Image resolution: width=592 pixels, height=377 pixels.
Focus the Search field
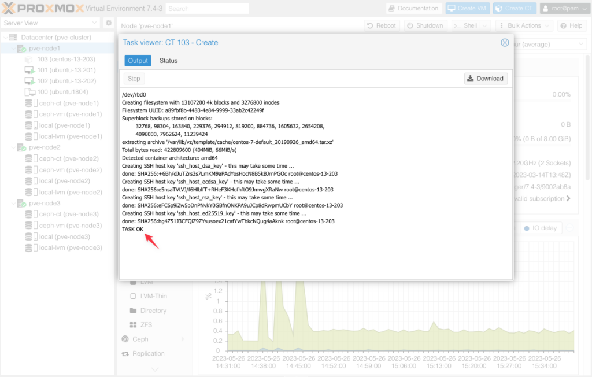[x=208, y=8]
